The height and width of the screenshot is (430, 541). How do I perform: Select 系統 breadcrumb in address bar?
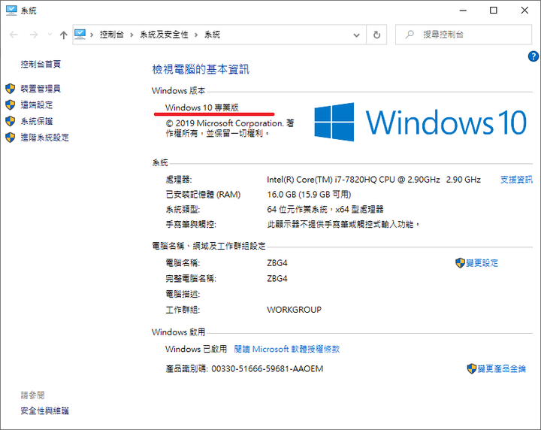coord(212,35)
